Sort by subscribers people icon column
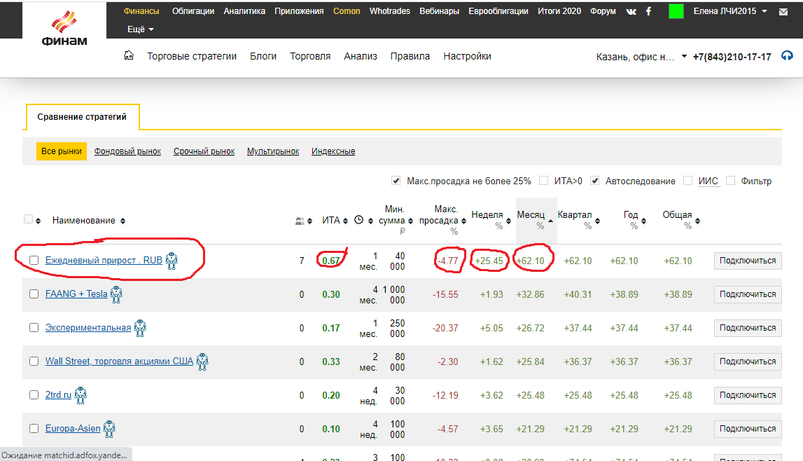803x461 pixels. pyautogui.click(x=304, y=221)
